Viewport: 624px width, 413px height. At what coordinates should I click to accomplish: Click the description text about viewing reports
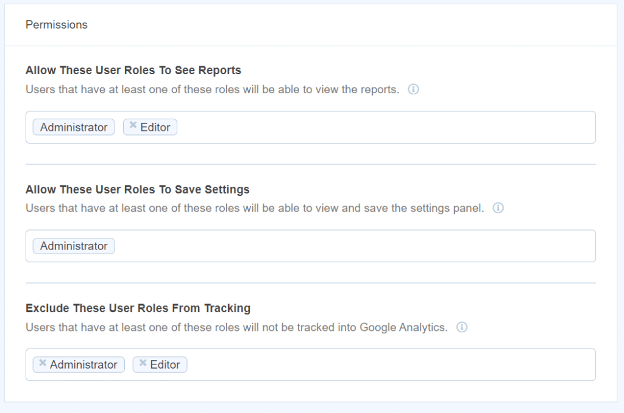213,89
